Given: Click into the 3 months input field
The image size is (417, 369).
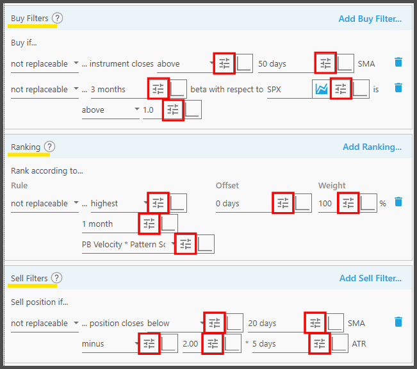Looking at the screenshot, I should 119,90.
